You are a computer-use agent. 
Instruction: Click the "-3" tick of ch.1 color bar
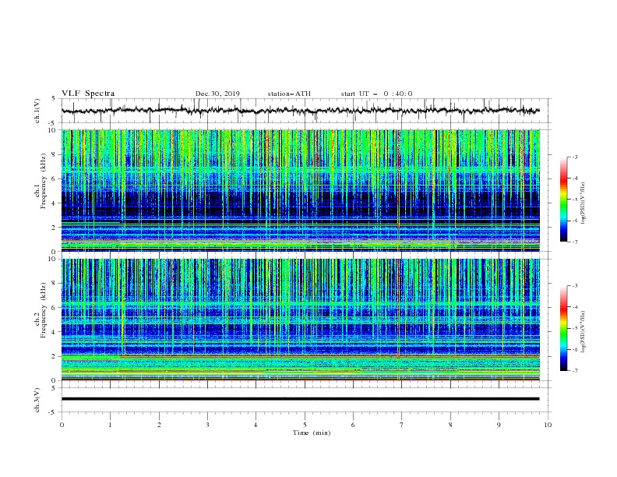click(574, 157)
